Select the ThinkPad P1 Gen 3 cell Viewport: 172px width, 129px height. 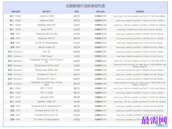pos(46,74)
